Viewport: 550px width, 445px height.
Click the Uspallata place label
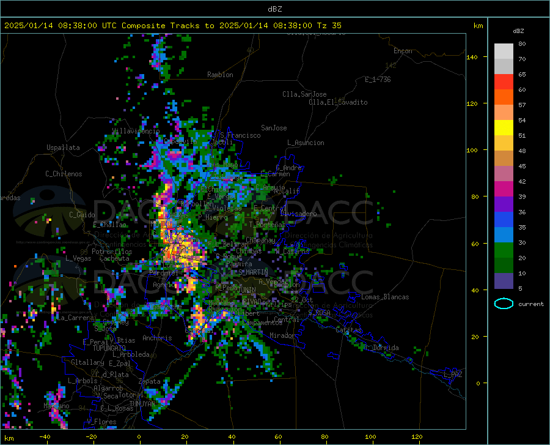63,148
